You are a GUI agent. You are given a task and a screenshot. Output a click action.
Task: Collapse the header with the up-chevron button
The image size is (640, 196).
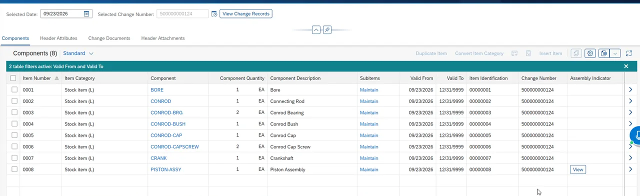(316, 30)
